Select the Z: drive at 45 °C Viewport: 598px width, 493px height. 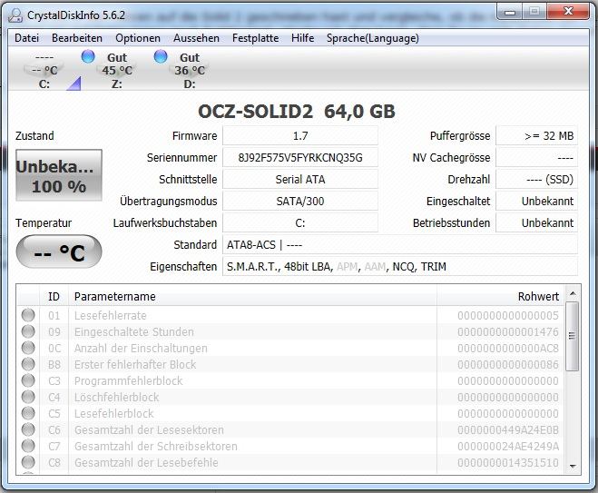coord(116,70)
